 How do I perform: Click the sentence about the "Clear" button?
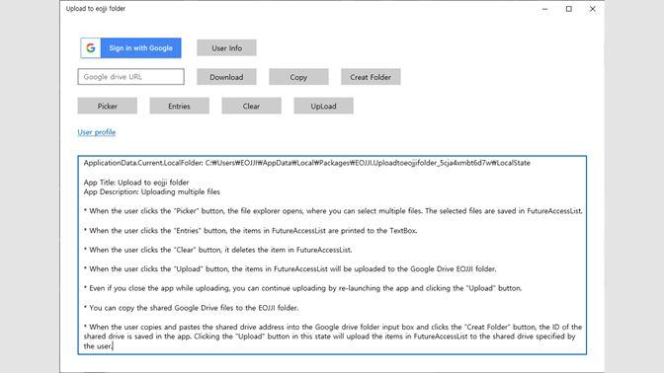coord(217,250)
